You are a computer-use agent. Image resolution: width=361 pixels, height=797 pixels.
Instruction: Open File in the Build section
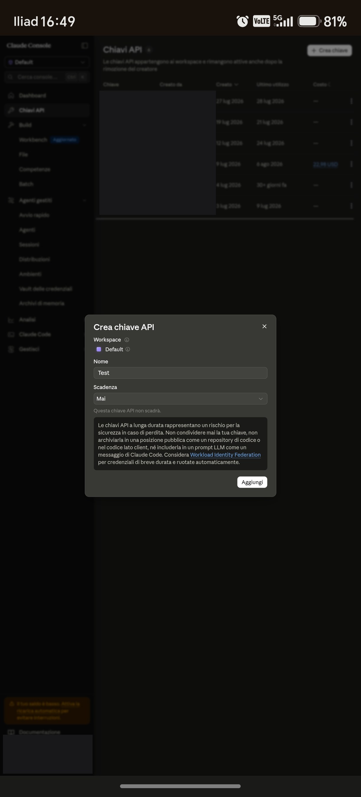click(23, 154)
